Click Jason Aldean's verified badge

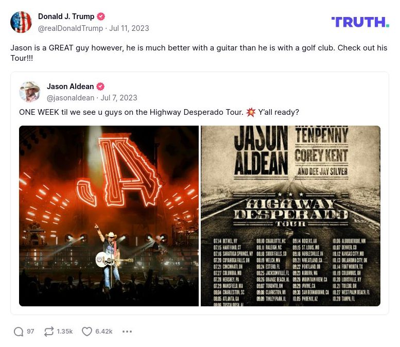100,86
